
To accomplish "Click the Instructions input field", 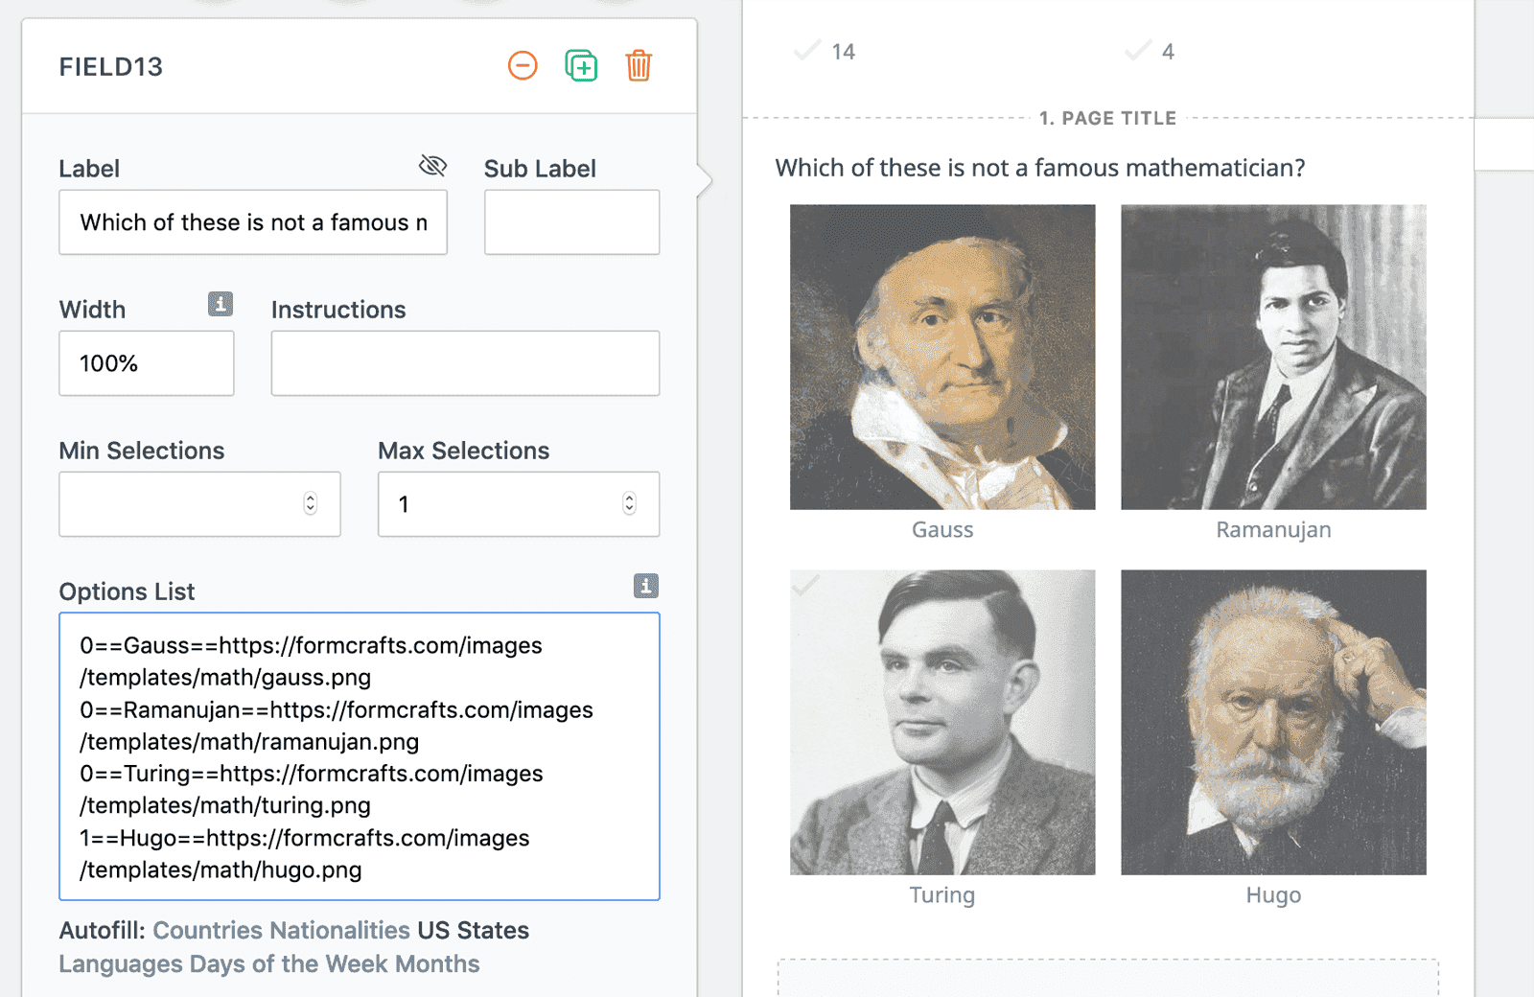I will coord(465,363).
